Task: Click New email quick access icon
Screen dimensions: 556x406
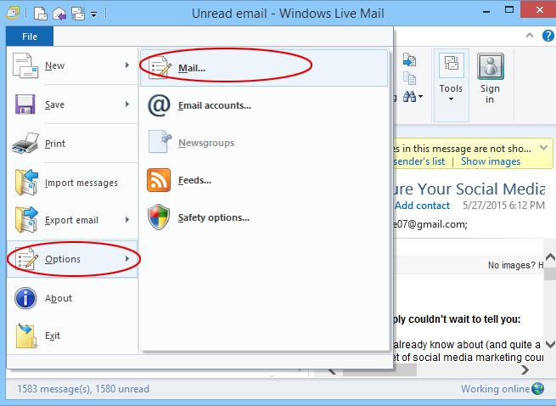Action: click(x=41, y=14)
